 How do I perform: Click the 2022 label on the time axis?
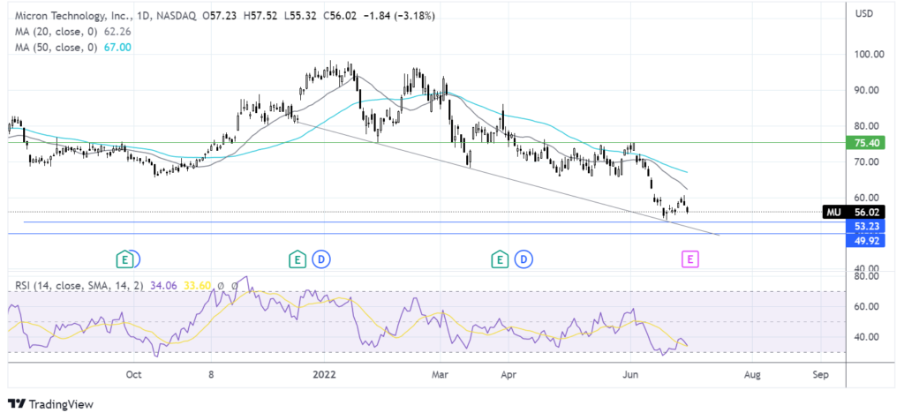coord(324,374)
